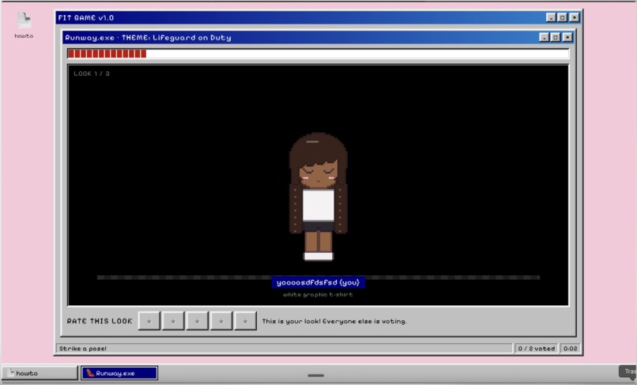Image resolution: width=637 pixels, height=385 pixels.
Task: Open the Trash icon at taskbar edge
Action: [x=628, y=372]
